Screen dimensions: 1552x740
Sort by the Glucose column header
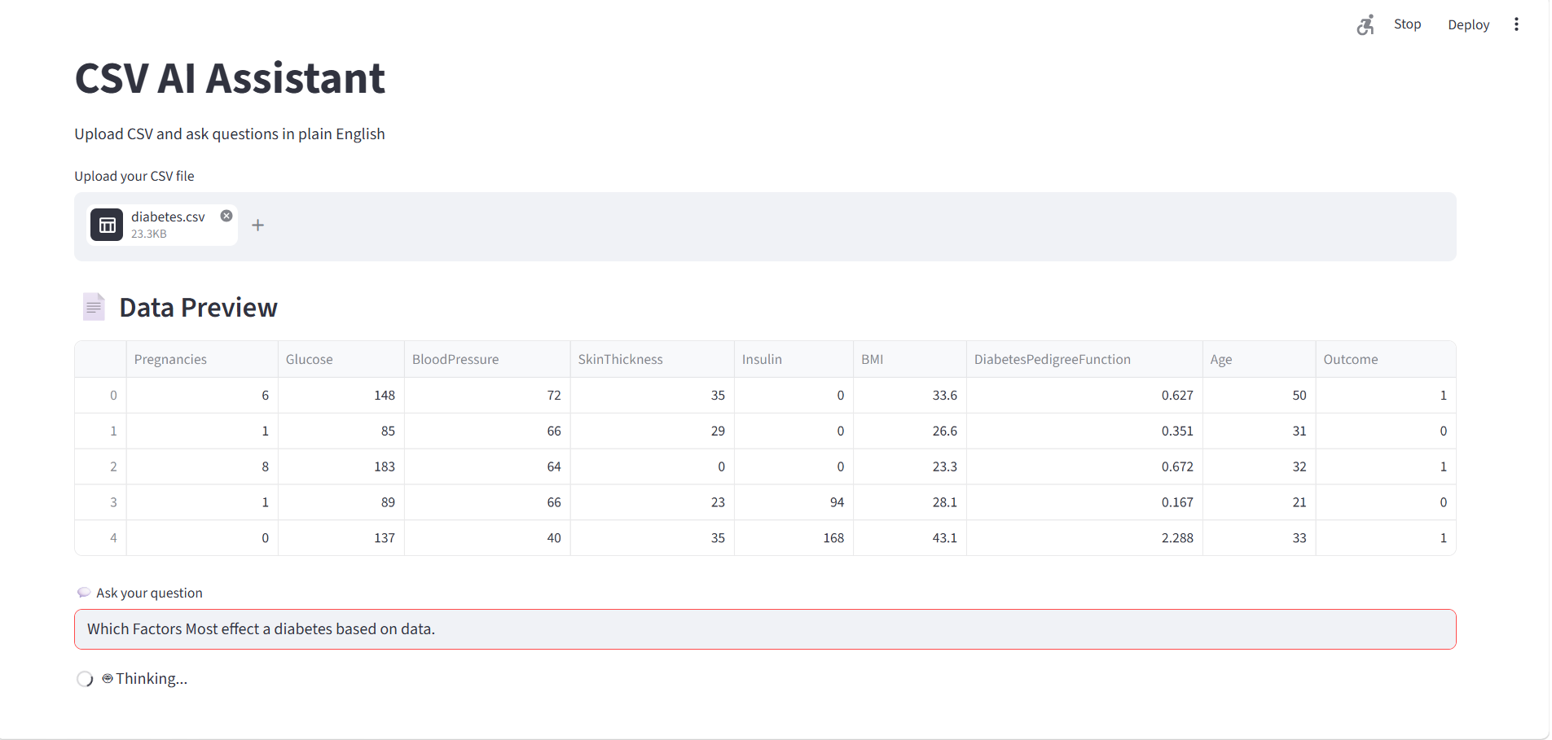coord(341,359)
